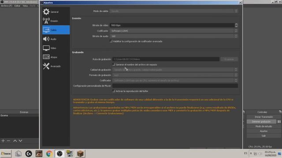The image size is (282, 158).
Task: Click Iniciar Transmisión in Controles
Action: 263,117
